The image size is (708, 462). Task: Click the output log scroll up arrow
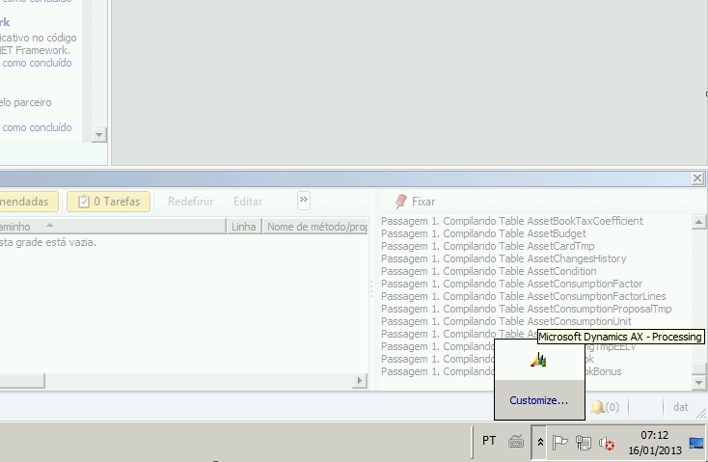[698, 222]
